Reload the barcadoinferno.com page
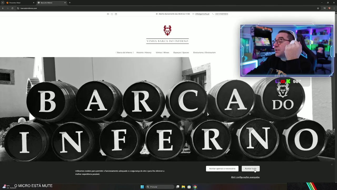Viewport: 337px width, 190px height. pos(12,8)
